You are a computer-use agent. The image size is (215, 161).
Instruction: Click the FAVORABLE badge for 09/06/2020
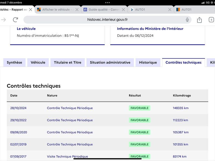coord(139,132)
